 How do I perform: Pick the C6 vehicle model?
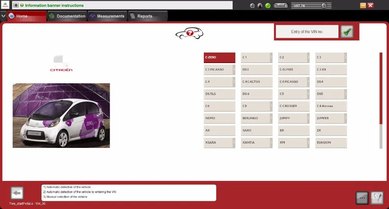[x=219, y=106]
